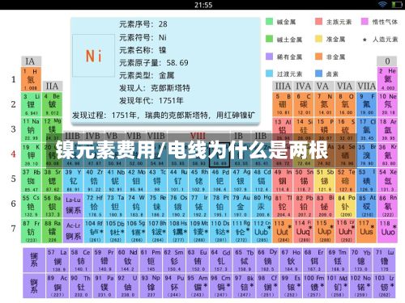Open plutonium (94 Pu 钚) cell
This screenshot has width=405, height=303.
pos(174,285)
